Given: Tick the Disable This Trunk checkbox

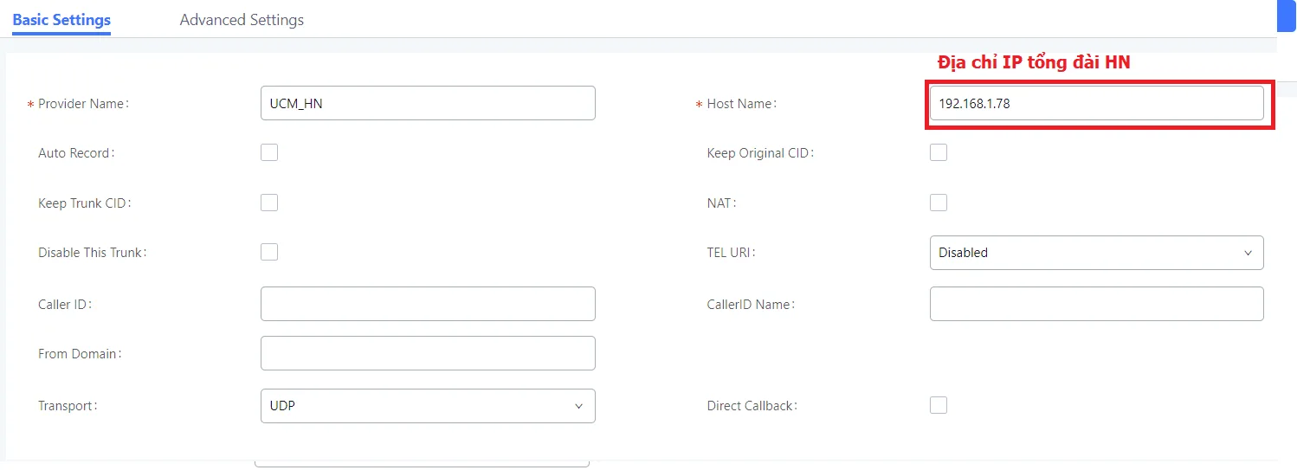Looking at the screenshot, I should (x=269, y=252).
